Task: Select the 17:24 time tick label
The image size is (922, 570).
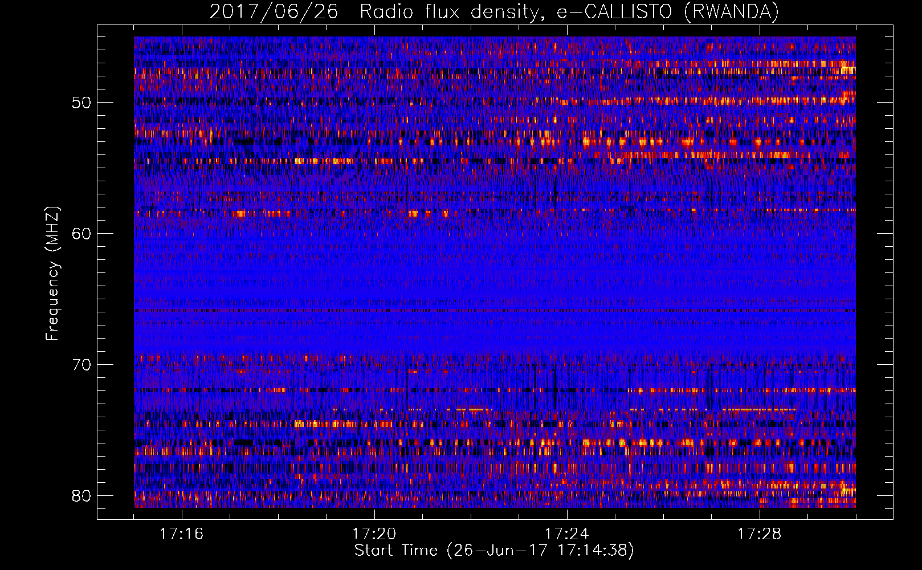Action: pos(566,534)
